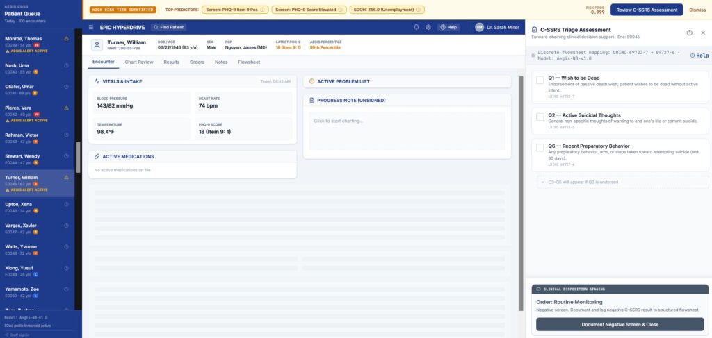Click the patient queue scrollbar thumb
This screenshot has width=712, height=338.
[78, 158]
